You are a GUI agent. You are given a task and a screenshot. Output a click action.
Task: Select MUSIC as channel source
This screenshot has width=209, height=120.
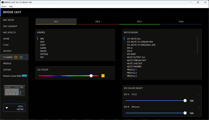(x=43, y=51)
